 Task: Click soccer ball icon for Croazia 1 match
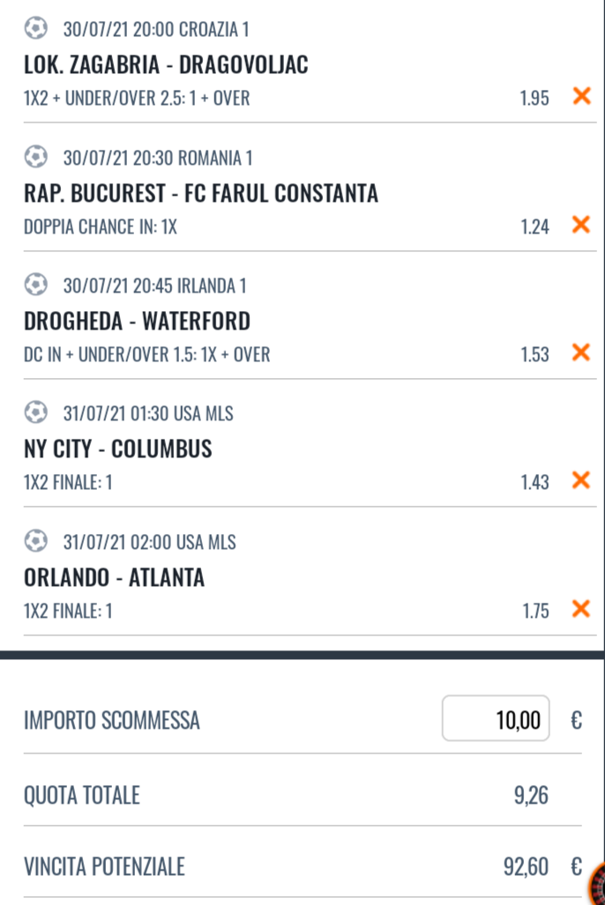pos(36,29)
